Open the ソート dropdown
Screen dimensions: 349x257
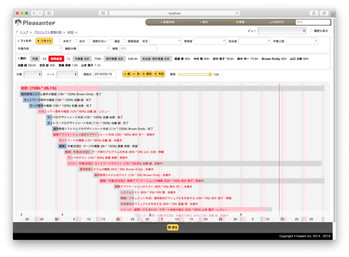click(x=67, y=74)
